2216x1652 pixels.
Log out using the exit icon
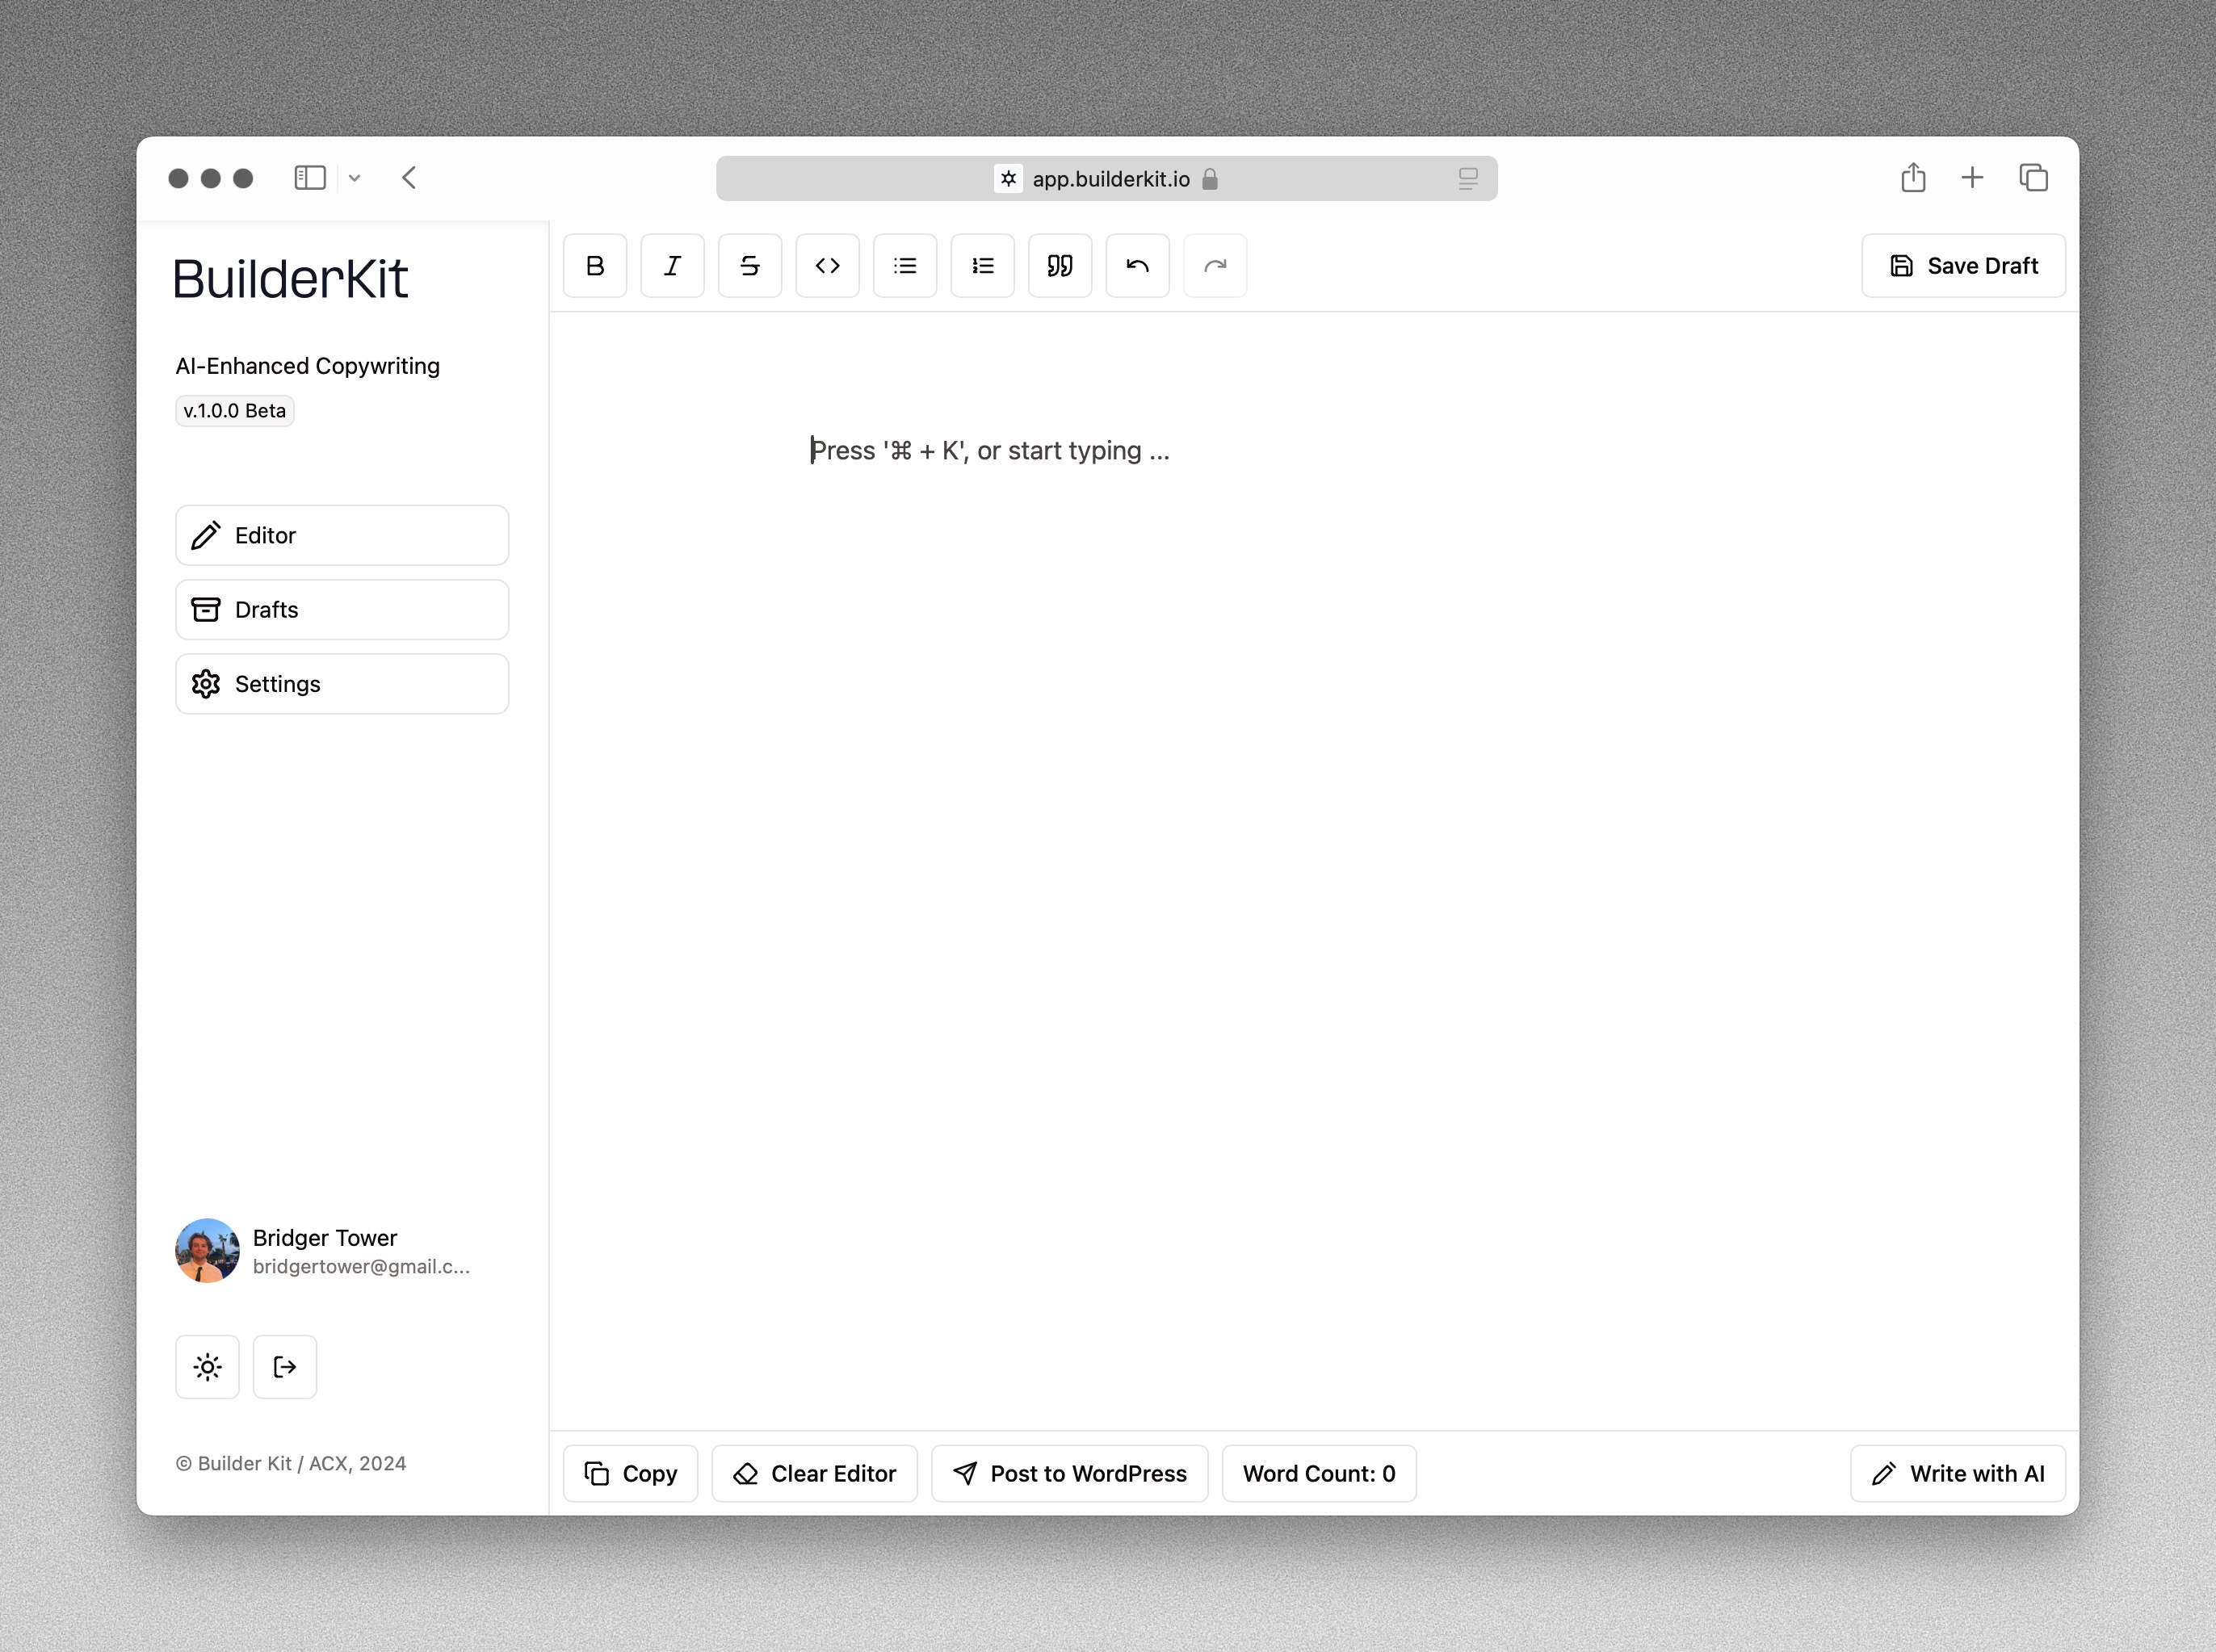(285, 1367)
